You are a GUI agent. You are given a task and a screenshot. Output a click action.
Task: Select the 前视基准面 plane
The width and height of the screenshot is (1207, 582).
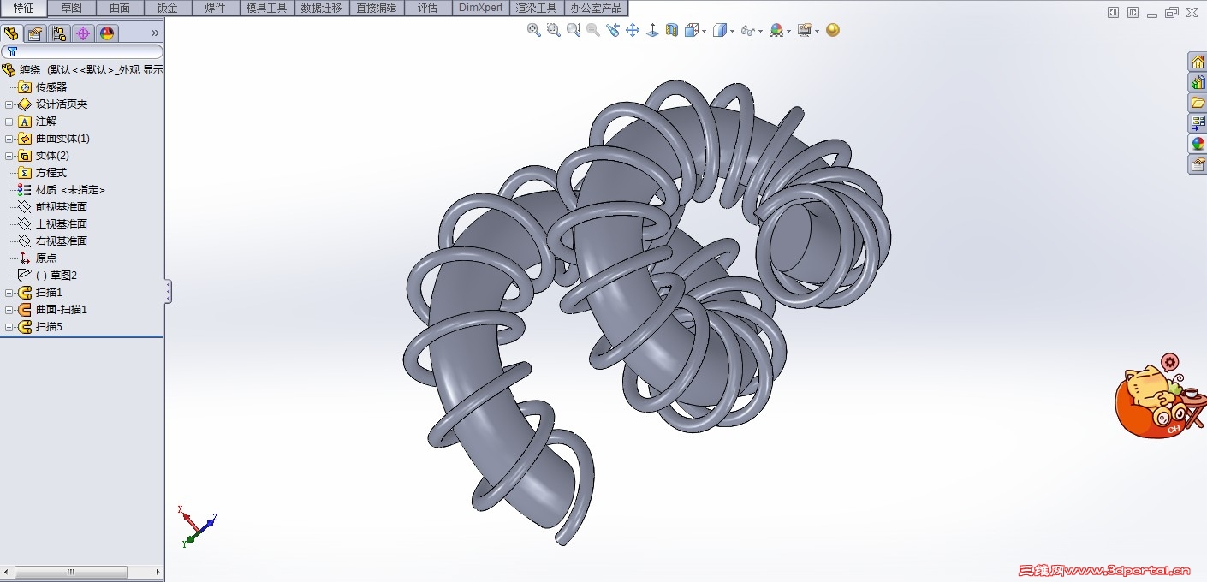[x=52, y=207]
